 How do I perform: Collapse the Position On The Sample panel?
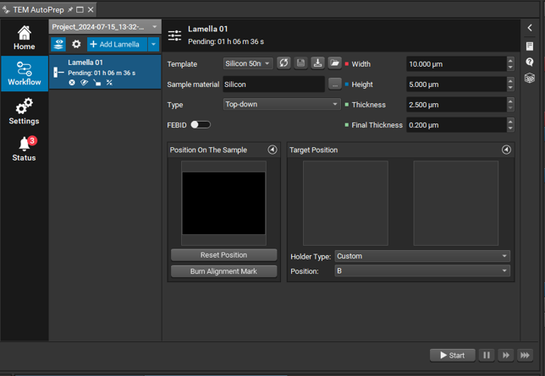click(272, 150)
